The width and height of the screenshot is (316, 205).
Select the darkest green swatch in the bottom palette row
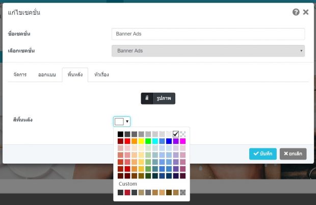148,176
